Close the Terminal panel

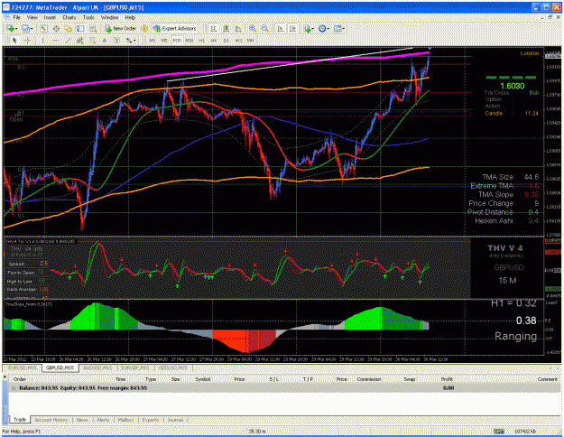[5, 377]
